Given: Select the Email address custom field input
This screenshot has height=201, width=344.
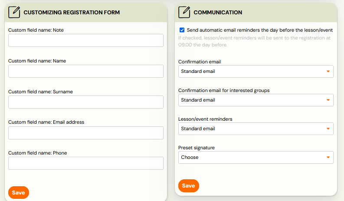Looking at the screenshot, I should tap(86, 133).
